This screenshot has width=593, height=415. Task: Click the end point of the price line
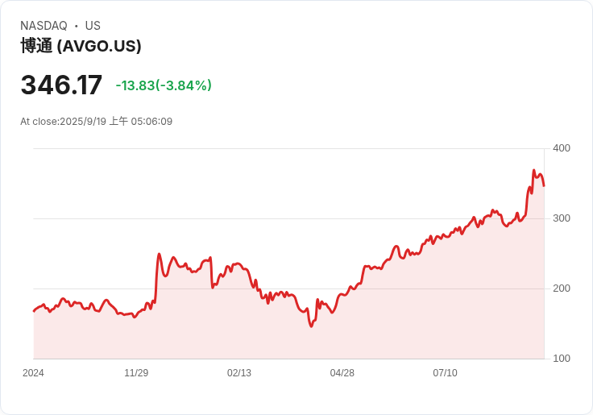pyautogui.click(x=544, y=186)
